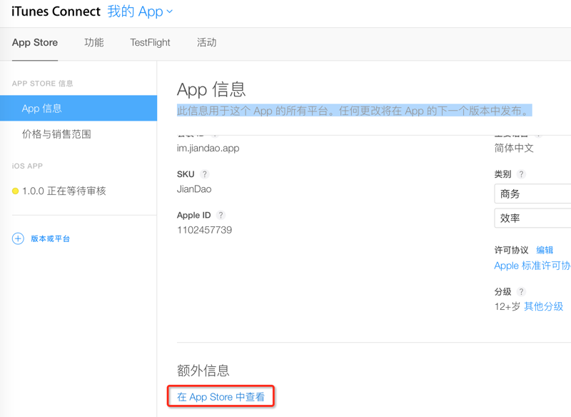Select version 1.0.0 正在等待审核
The height and width of the screenshot is (417, 571).
pyautogui.click(x=64, y=191)
